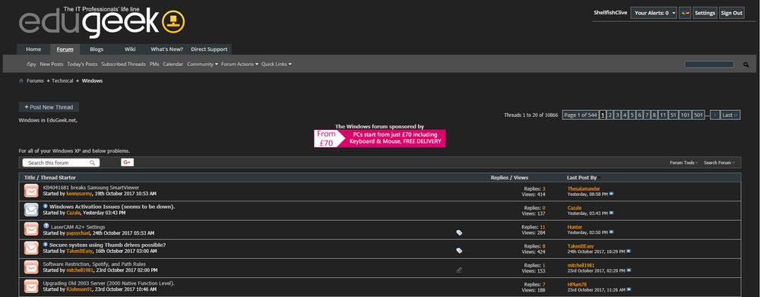Open the PMs link
Viewport: 760px width, 297px height.
click(x=154, y=64)
